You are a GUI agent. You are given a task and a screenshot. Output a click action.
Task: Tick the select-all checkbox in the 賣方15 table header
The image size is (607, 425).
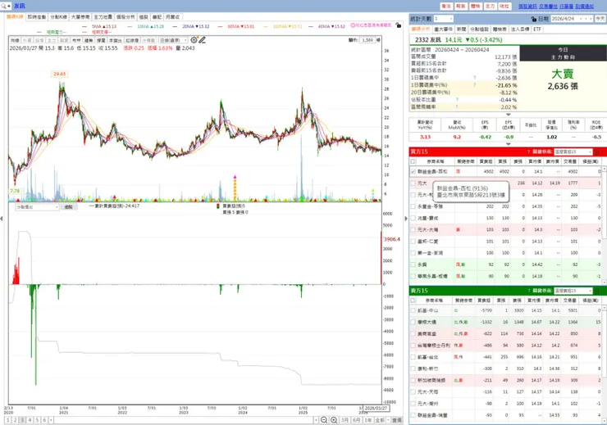tap(413, 301)
